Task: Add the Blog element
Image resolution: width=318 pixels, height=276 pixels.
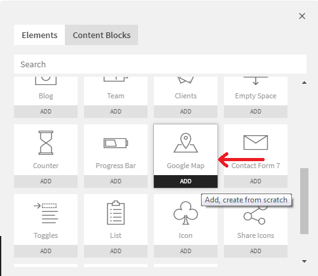Action: click(46, 112)
